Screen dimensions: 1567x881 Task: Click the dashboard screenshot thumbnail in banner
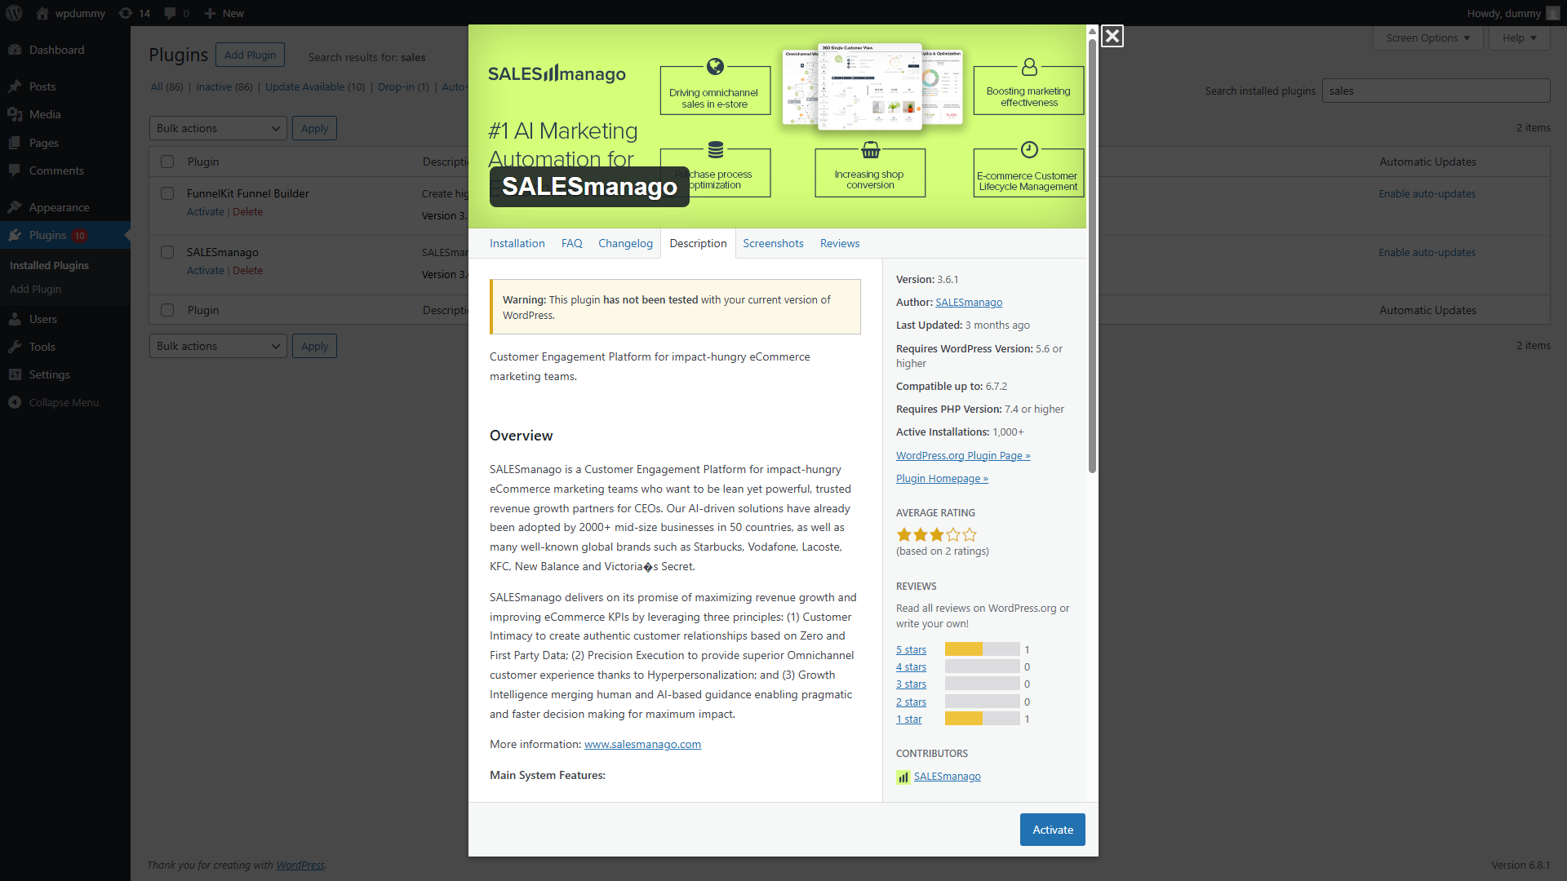(872, 87)
